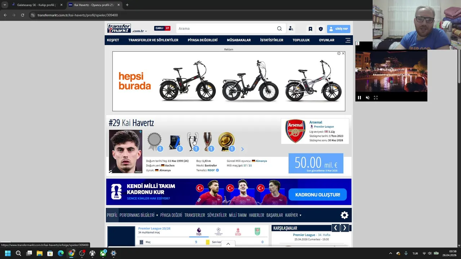
Task: Make the floating video fullscreen
Action: (376, 97)
